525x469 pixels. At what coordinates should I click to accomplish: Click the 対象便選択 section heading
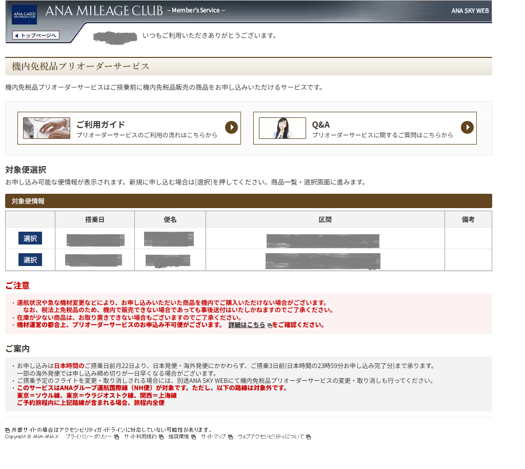pos(26,170)
